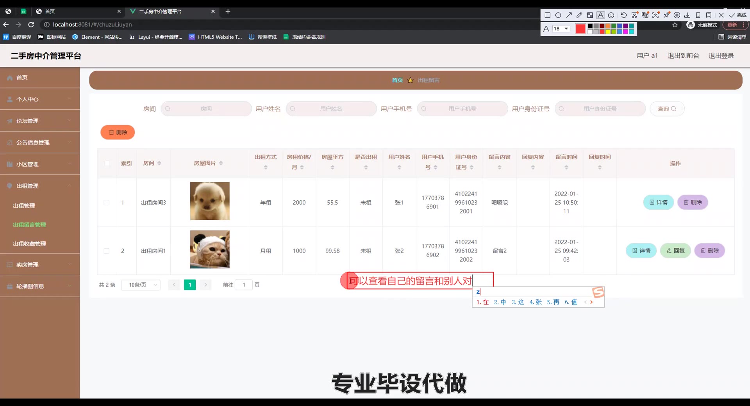Expand the 论坛管理 sidebar menu

pyautogui.click(x=40, y=121)
